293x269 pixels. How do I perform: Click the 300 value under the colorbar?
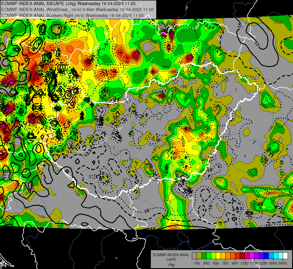point(206,263)
